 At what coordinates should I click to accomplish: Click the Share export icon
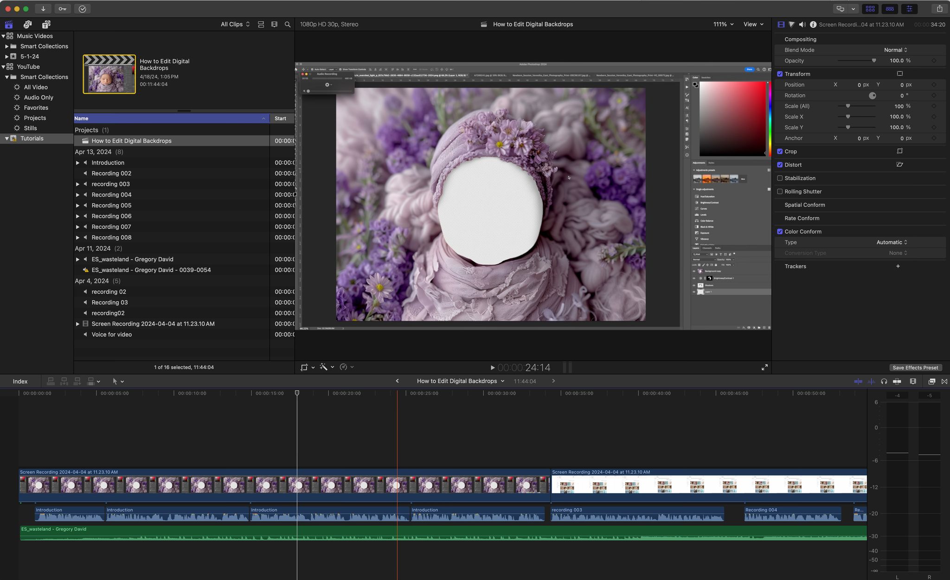click(x=939, y=9)
